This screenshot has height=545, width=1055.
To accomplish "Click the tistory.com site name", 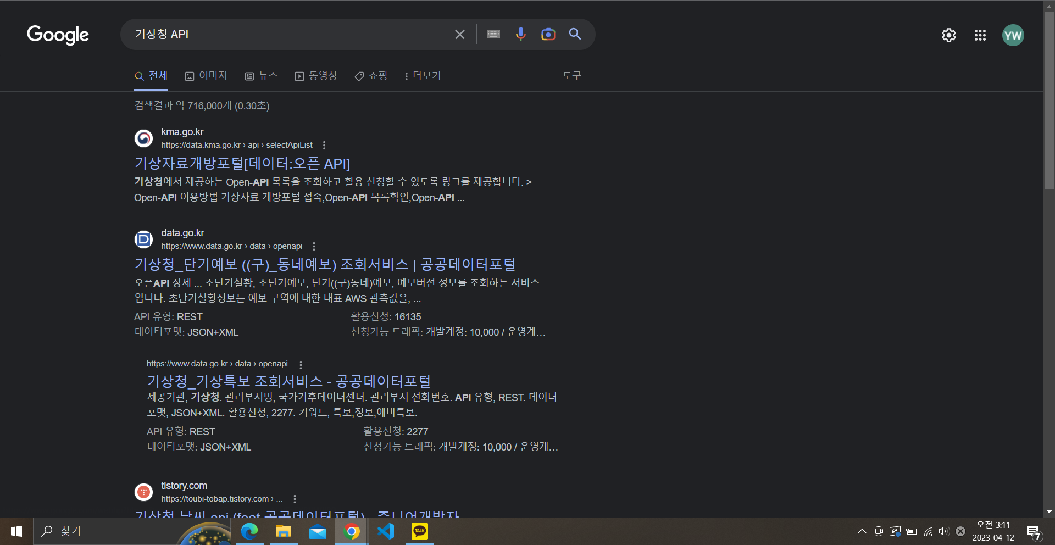I will 184,486.
